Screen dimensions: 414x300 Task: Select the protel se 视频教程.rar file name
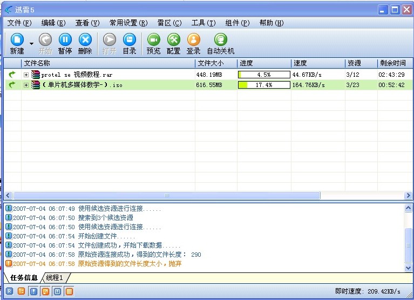click(x=77, y=75)
